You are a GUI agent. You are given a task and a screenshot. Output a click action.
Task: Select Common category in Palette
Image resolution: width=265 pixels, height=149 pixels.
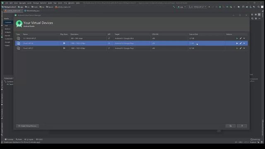point(8,22)
